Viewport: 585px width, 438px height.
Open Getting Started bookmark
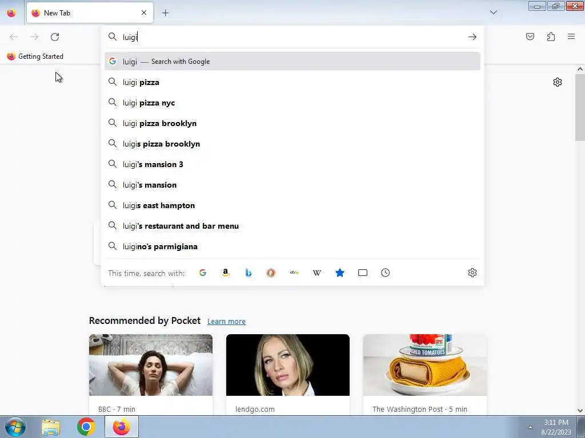(35, 56)
